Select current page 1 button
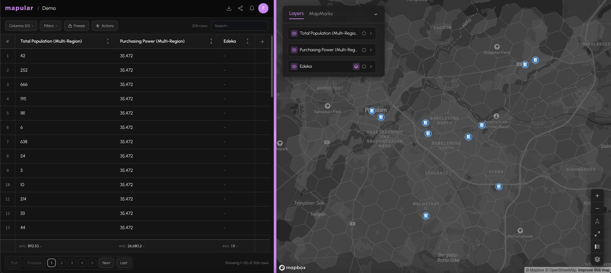This screenshot has width=611, height=273. (x=52, y=263)
